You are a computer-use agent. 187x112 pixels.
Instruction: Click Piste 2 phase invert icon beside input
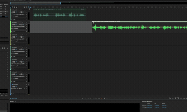click(27, 26)
